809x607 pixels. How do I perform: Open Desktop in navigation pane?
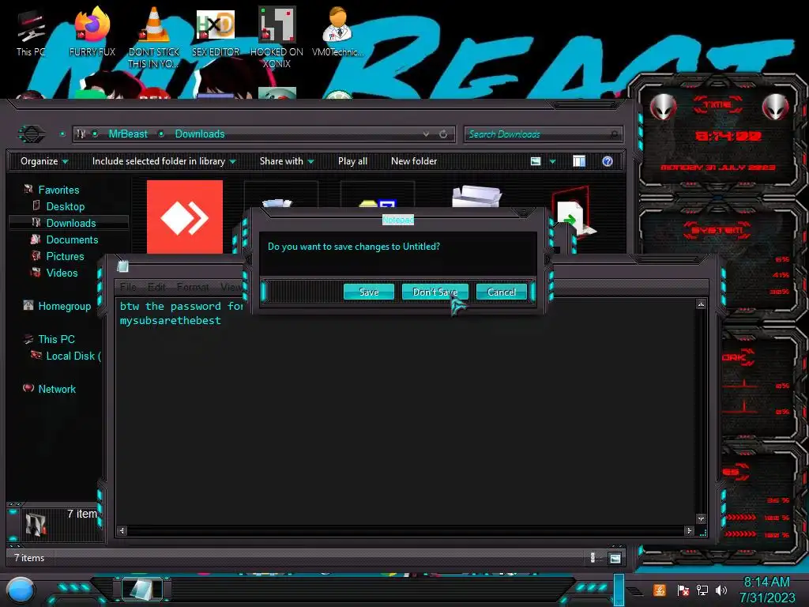pos(66,206)
